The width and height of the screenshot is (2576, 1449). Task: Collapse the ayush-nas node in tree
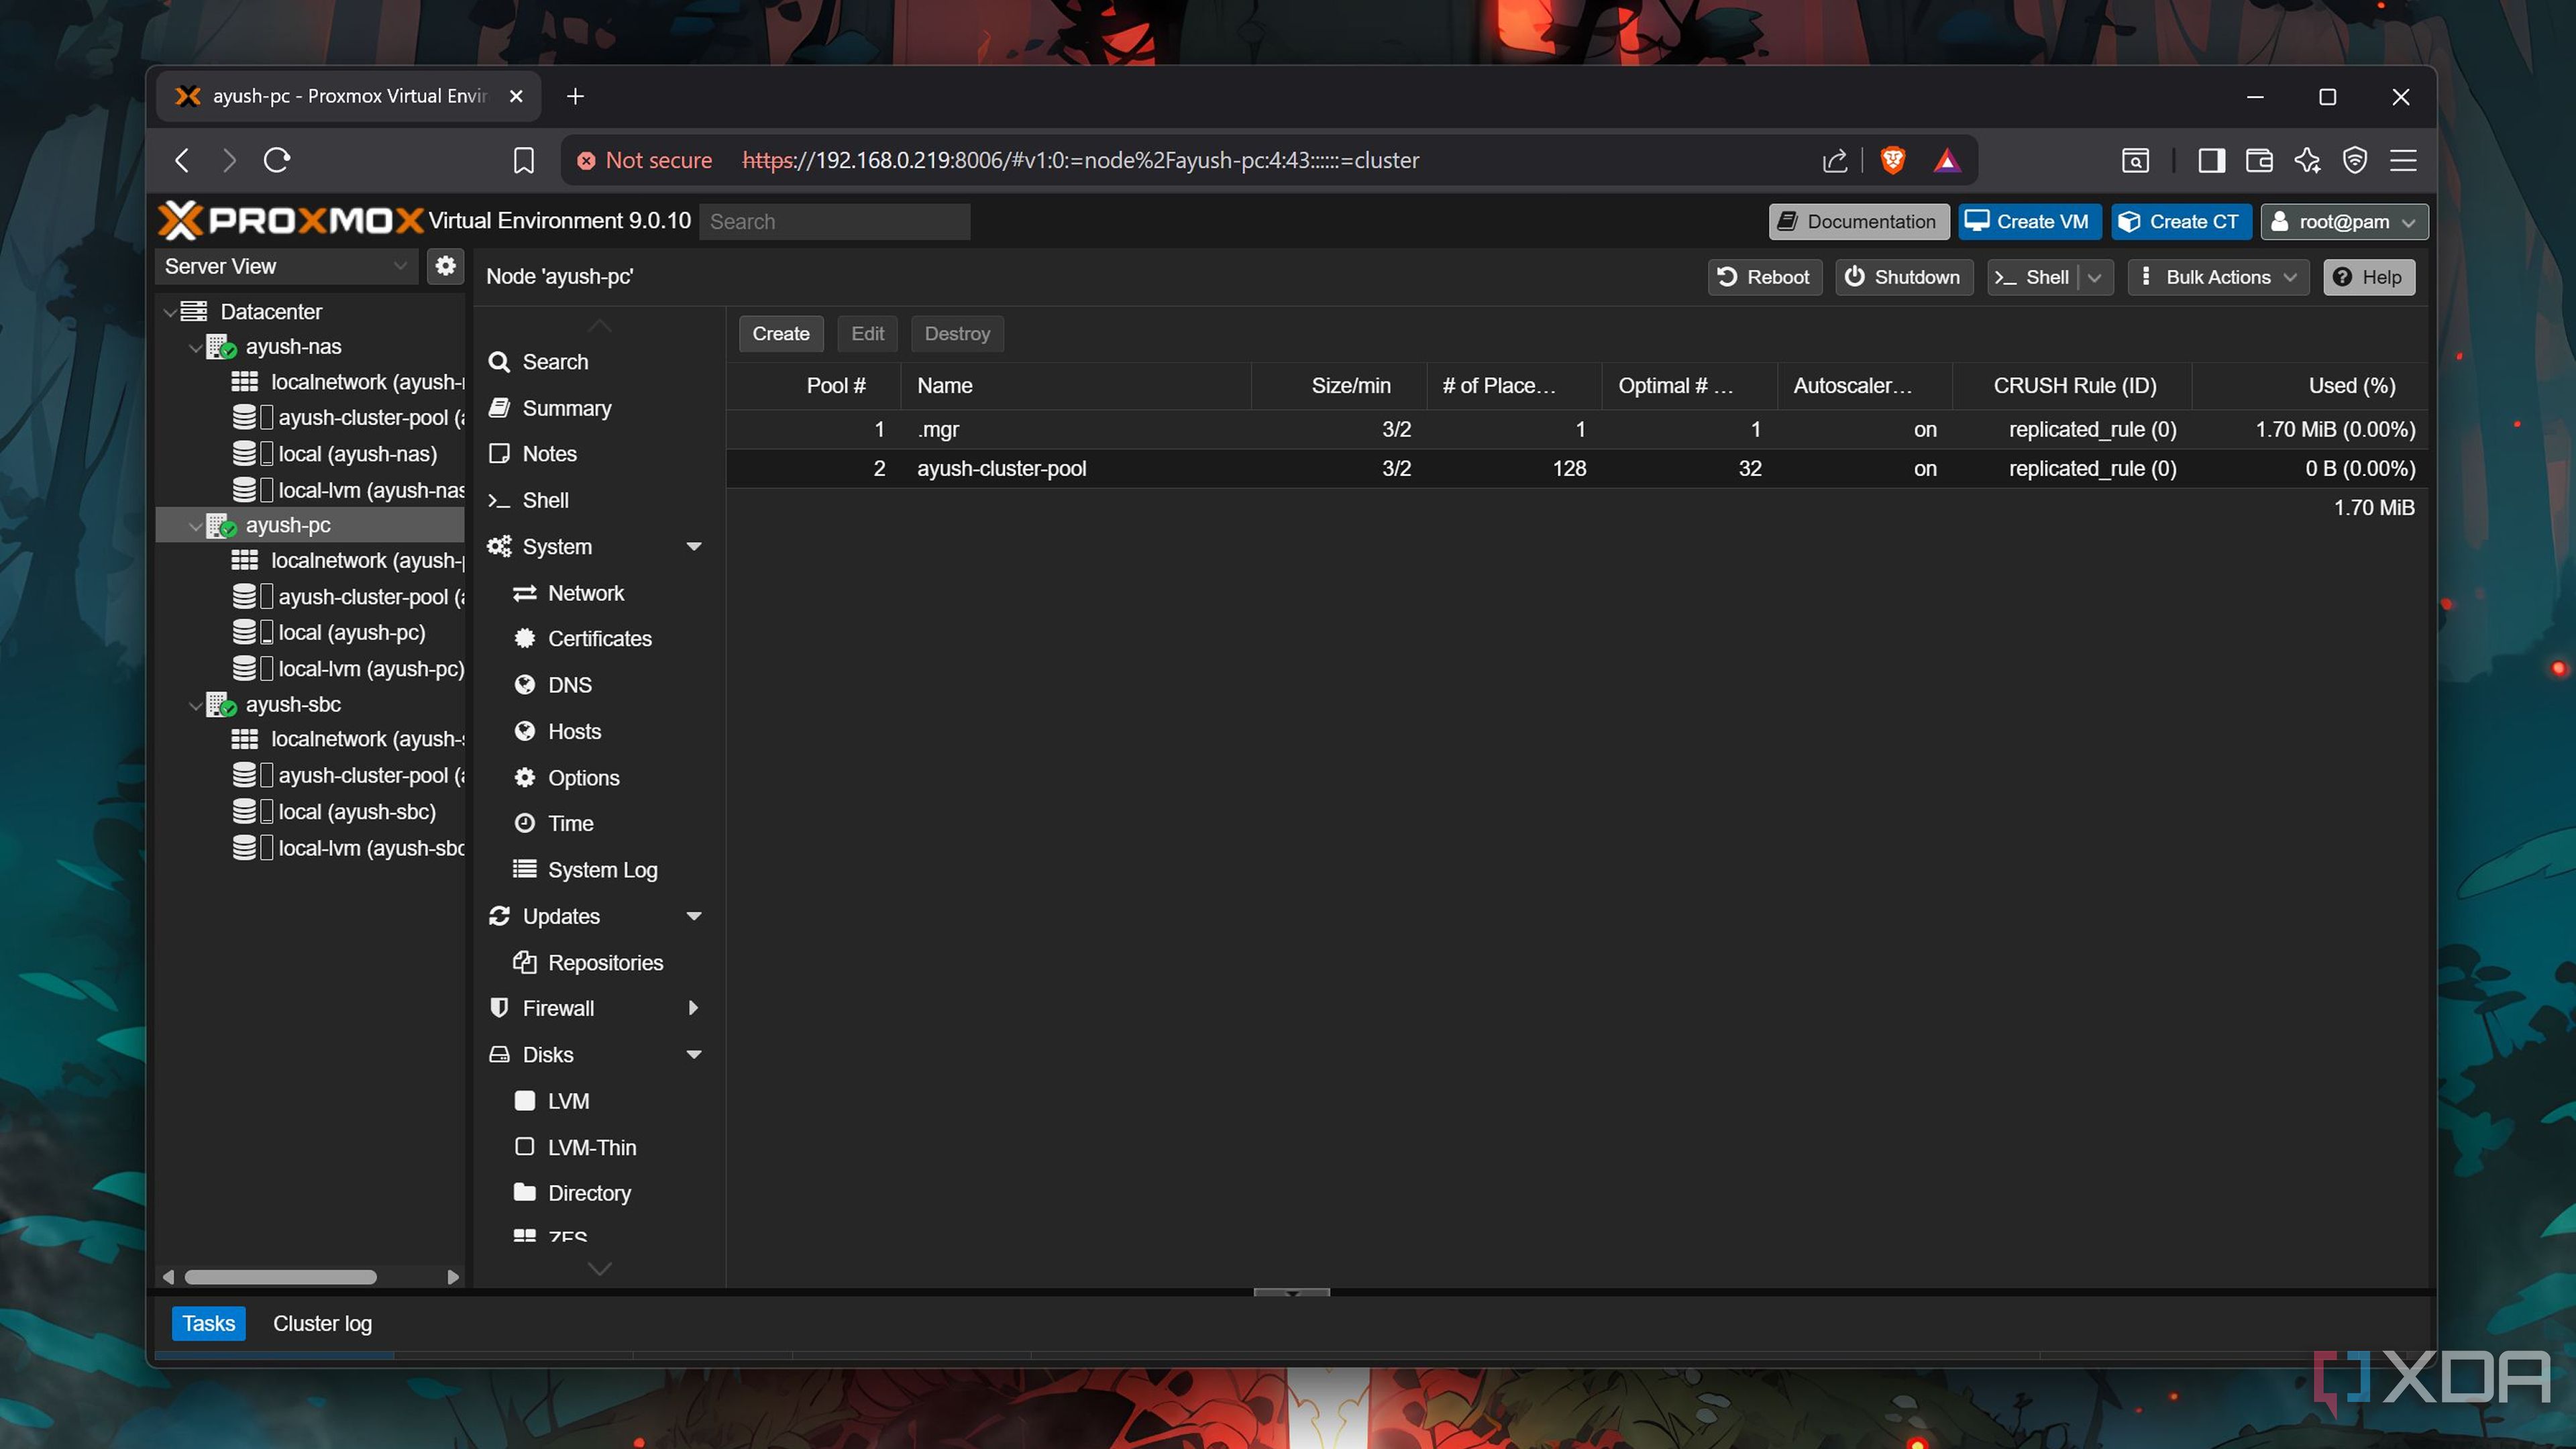196,348
